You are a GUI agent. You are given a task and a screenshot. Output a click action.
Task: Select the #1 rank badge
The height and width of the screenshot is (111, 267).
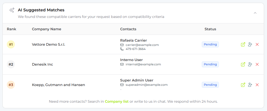pos(11,45)
